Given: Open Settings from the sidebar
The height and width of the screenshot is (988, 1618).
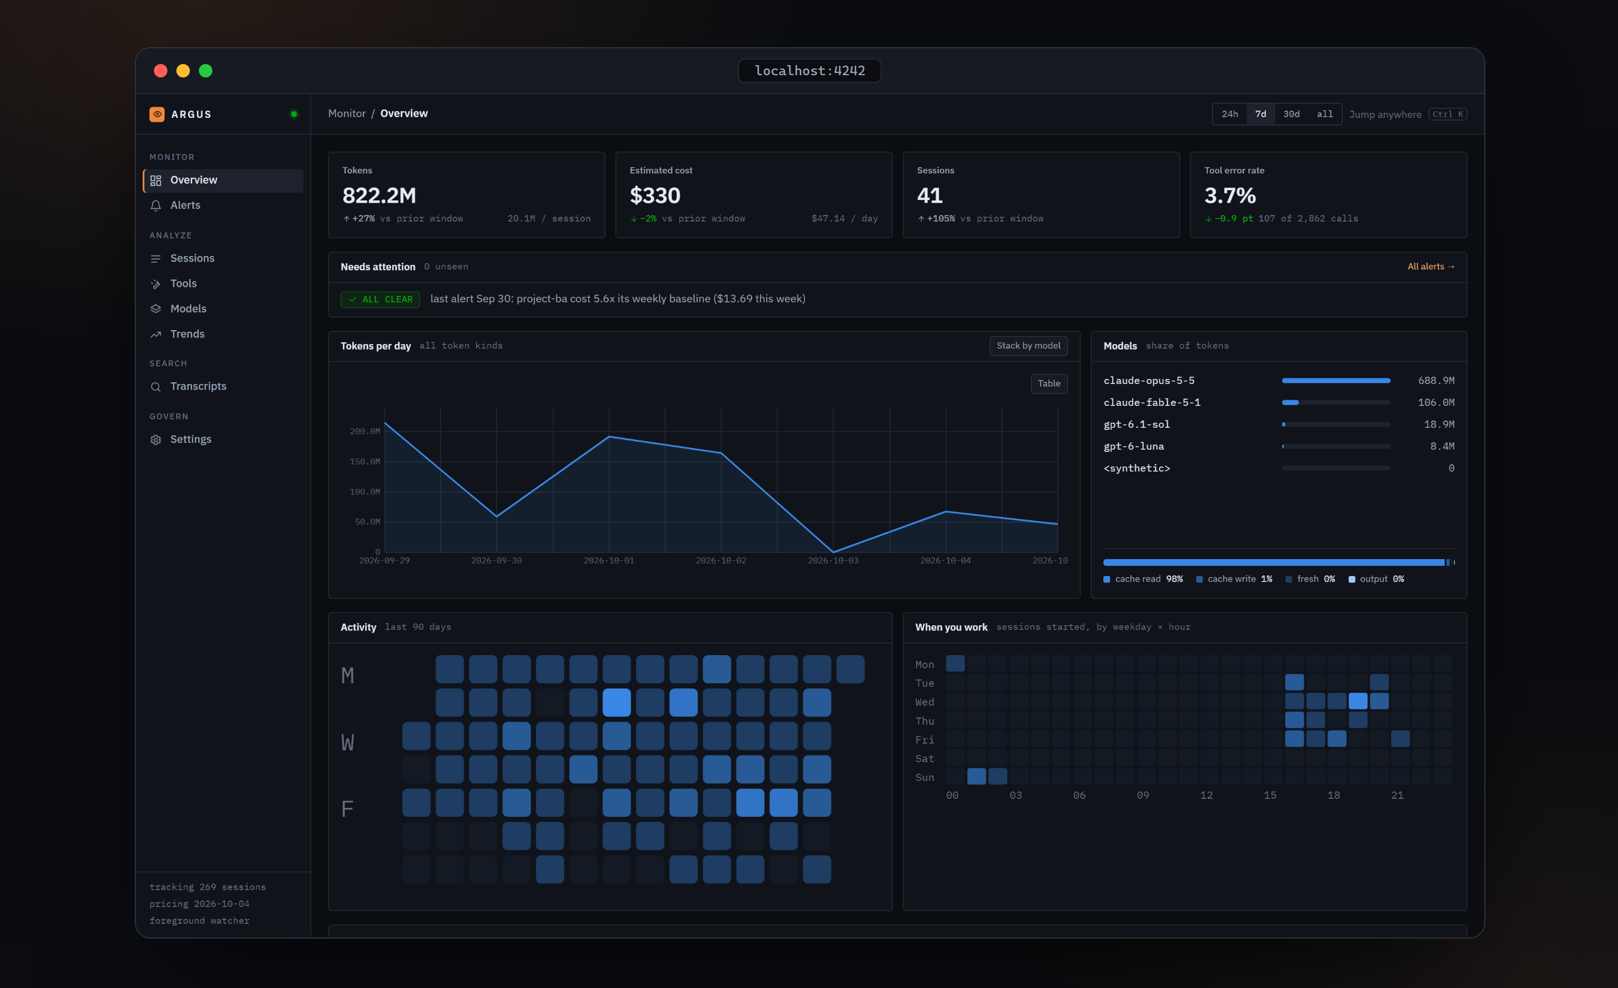Looking at the screenshot, I should tap(222, 440).
